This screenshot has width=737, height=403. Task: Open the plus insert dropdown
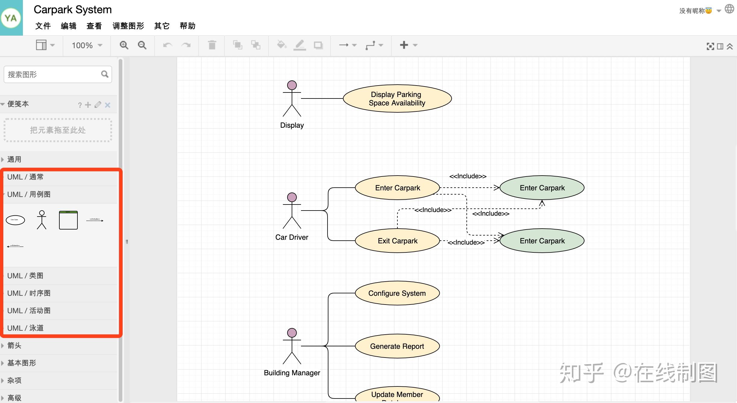(x=408, y=45)
